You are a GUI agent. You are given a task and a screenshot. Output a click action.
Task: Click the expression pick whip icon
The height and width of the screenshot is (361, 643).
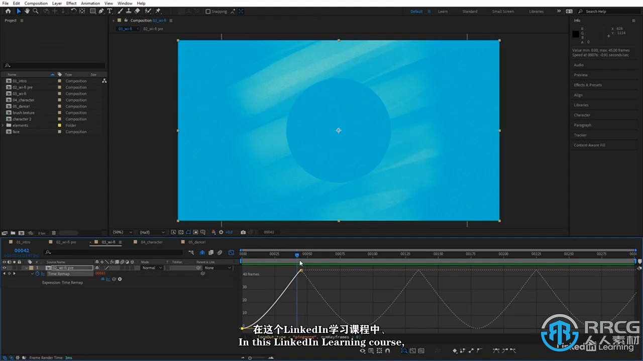point(114,279)
